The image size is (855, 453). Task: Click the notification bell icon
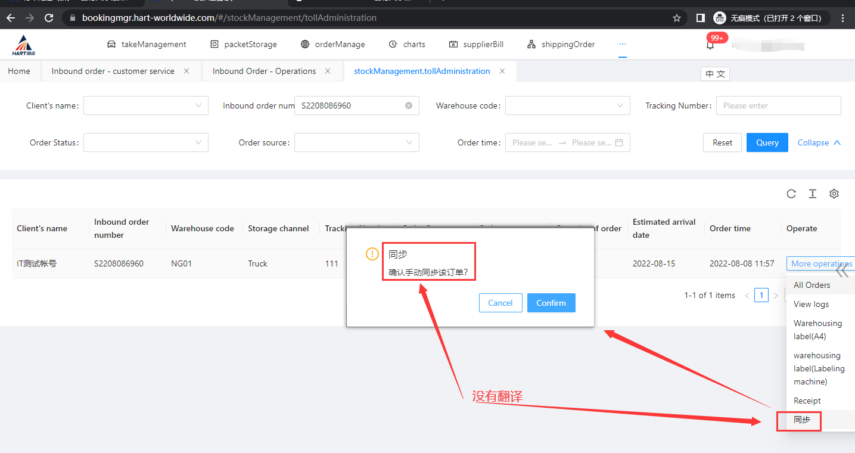coord(710,45)
